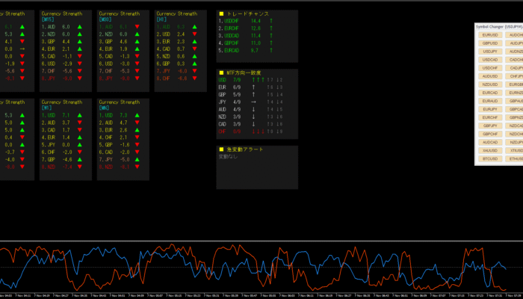This screenshot has width=523, height=299.
Task: Click the yellow square beside 急変動アラート
Action: [220, 149]
